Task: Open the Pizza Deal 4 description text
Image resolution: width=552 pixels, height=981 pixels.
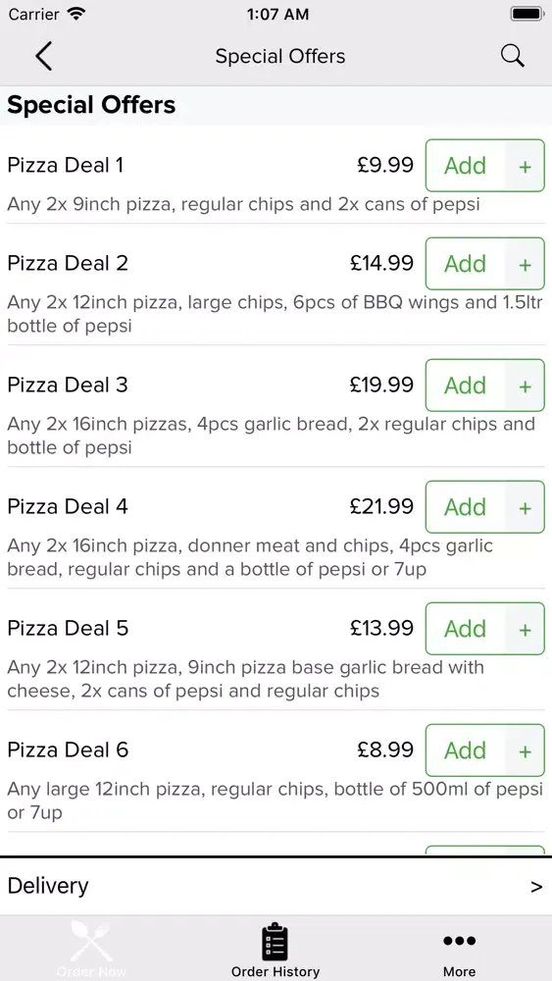Action: [x=250, y=558]
